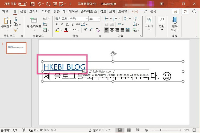This screenshot has width=200, height=133.
Task: Apply red font color
Action: click(66, 30)
